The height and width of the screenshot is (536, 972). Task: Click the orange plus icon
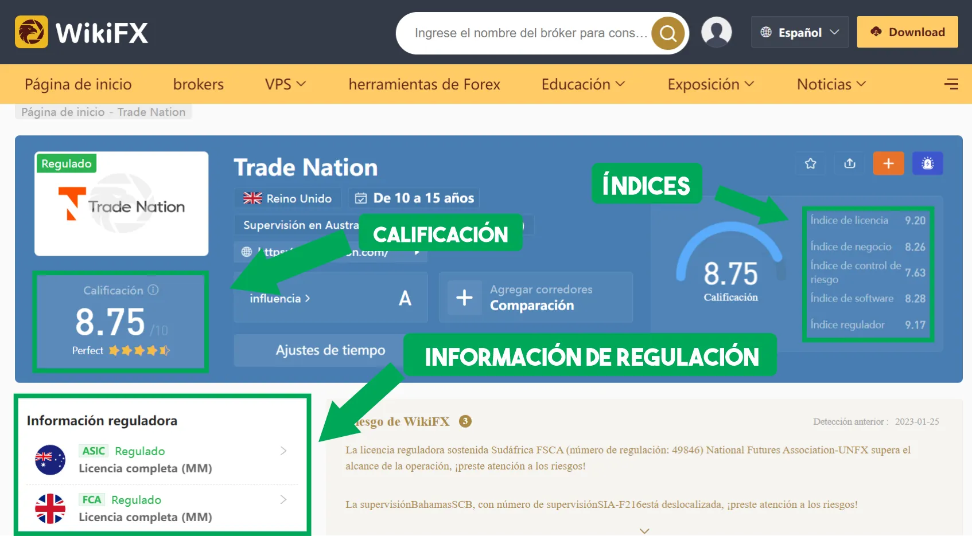[x=889, y=163]
